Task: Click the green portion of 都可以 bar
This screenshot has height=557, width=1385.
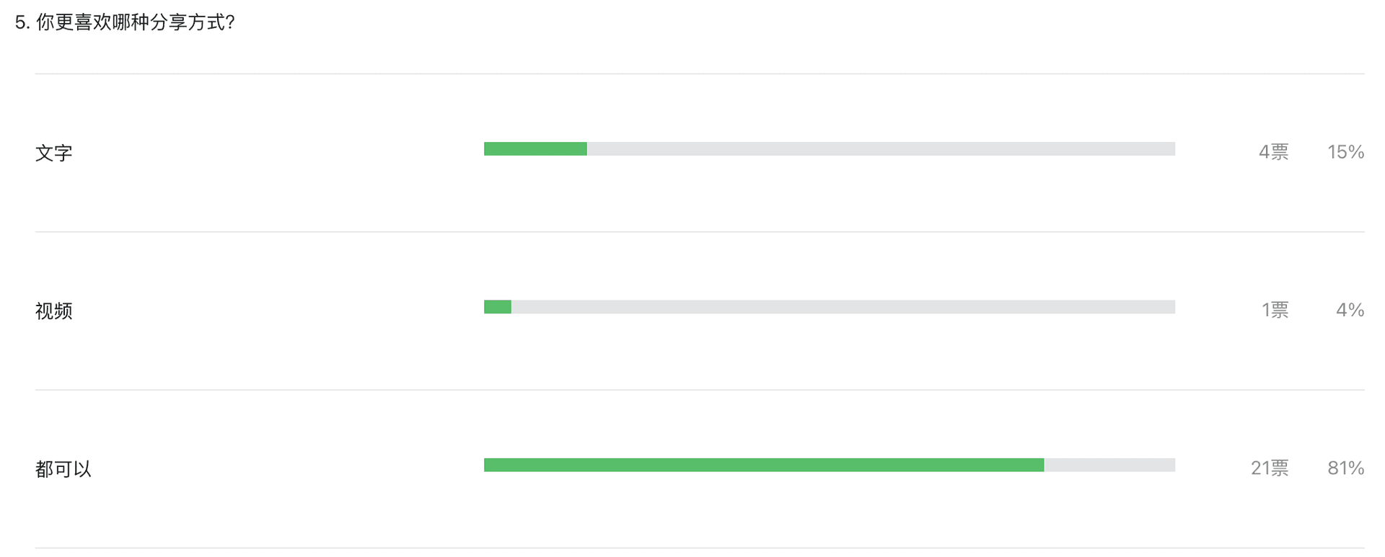Action: (764, 465)
